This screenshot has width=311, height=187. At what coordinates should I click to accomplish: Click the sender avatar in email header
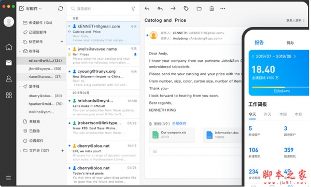tap(153, 35)
